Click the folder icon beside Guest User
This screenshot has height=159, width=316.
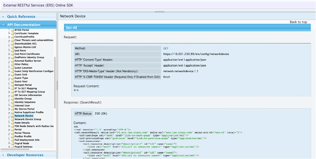(x=13, y=82)
